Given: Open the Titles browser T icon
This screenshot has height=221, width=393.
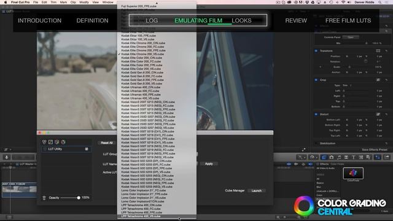Looking at the screenshot, I should point(354,157).
